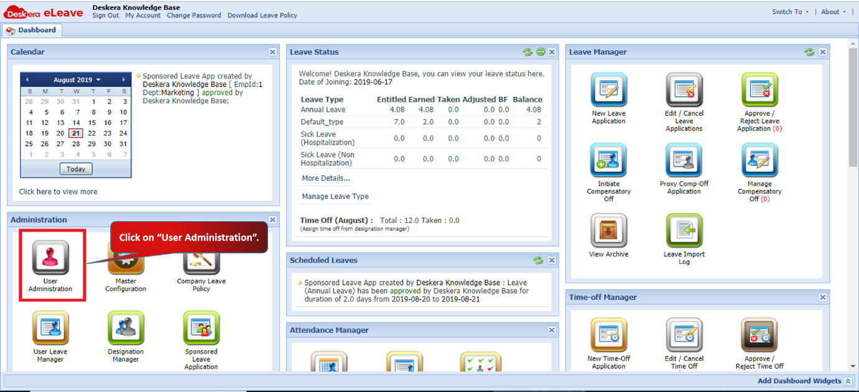859x392 pixels.
Task: Click green options icon in Leave Status header
Action: click(x=541, y=52)
